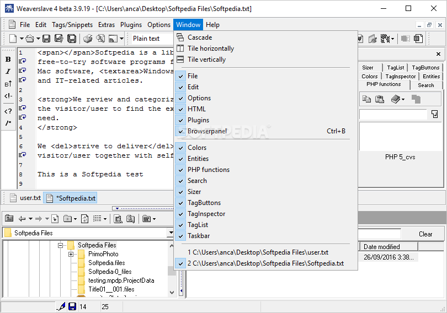Click the New document icon

click(13, 39)
